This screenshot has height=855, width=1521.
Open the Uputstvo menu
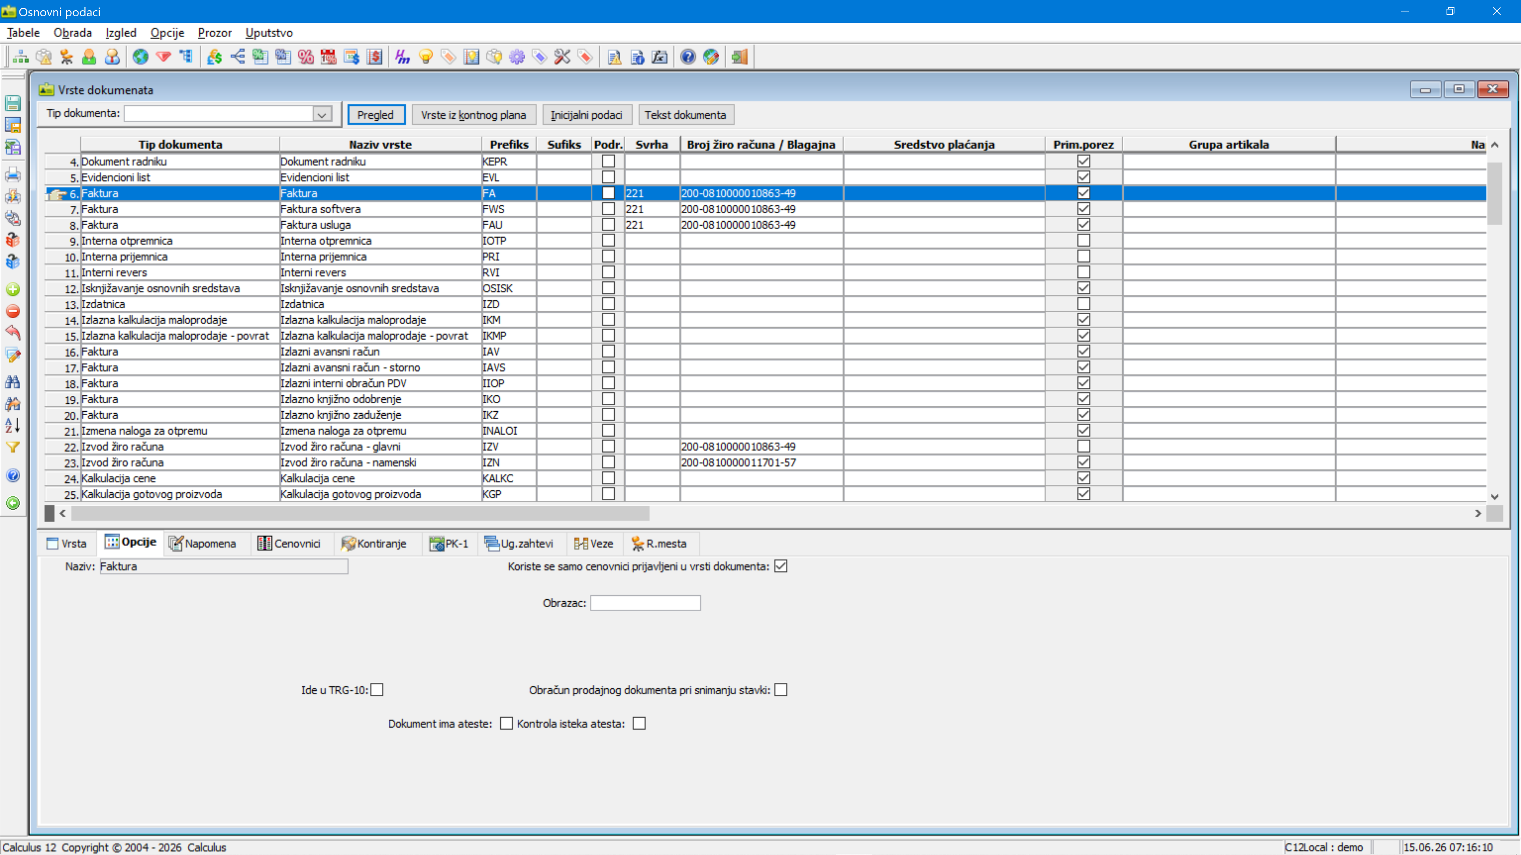[x=269, y=32]
